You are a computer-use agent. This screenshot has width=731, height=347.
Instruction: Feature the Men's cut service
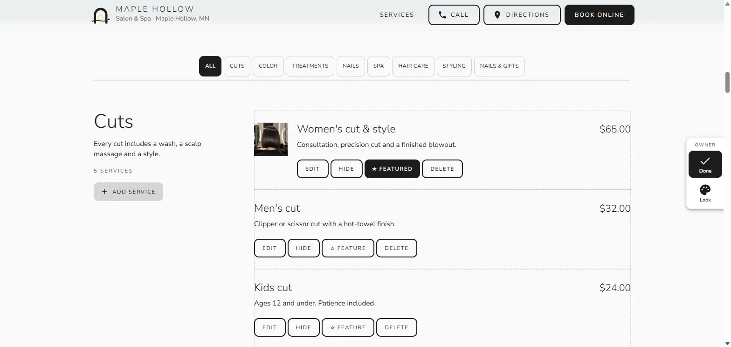tap(348, 248)
